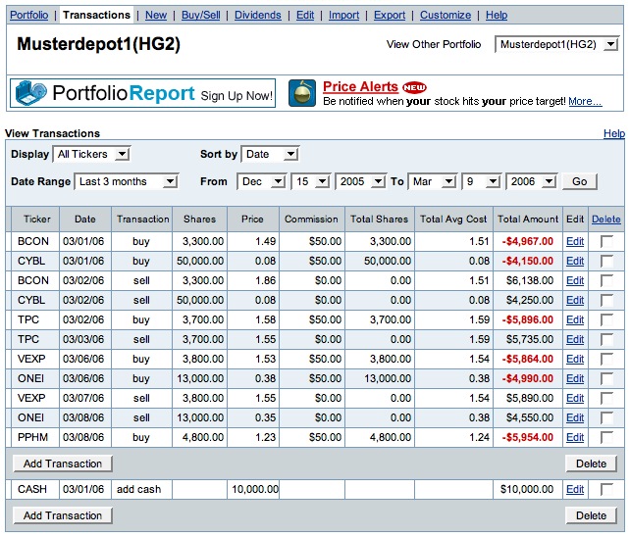Tick delete checkbox for TPC buy row
Screen dimensions: 630x537
coord(606,319)
